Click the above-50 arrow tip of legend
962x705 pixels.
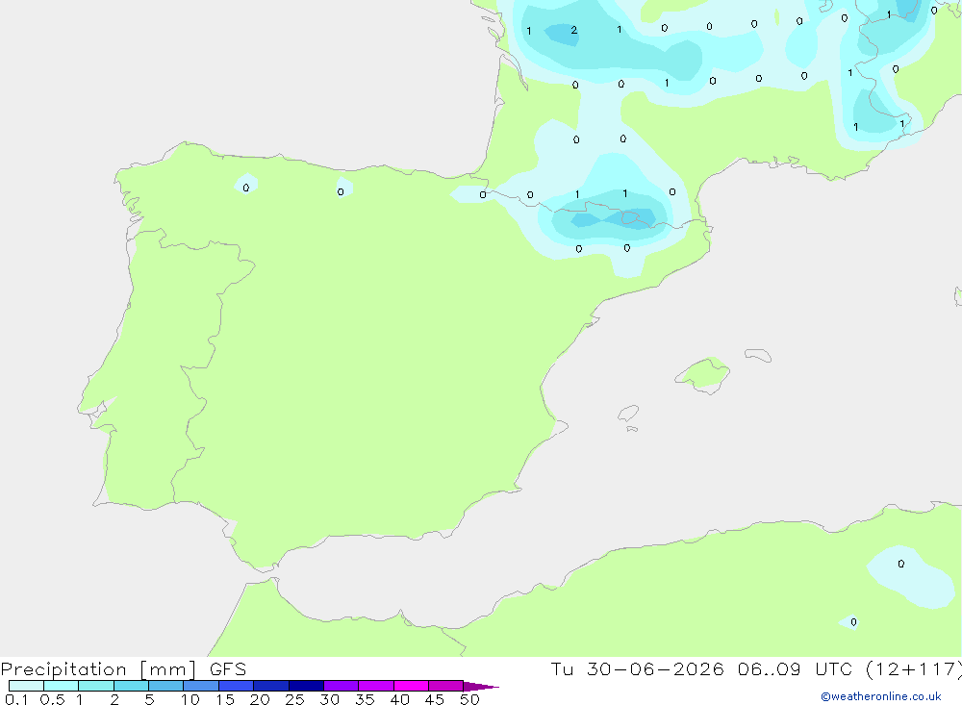pos(481,687)
